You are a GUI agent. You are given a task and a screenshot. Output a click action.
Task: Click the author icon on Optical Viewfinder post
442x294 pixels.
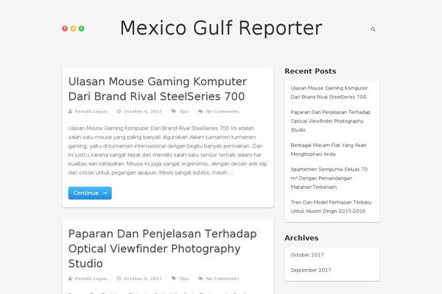(x=70, y=279)
